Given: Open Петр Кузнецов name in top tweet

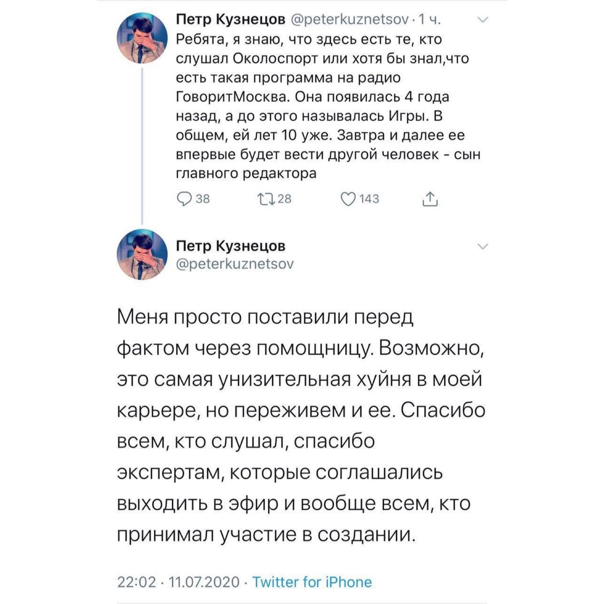Looking at the screenshot, I should tap(230, 19).
